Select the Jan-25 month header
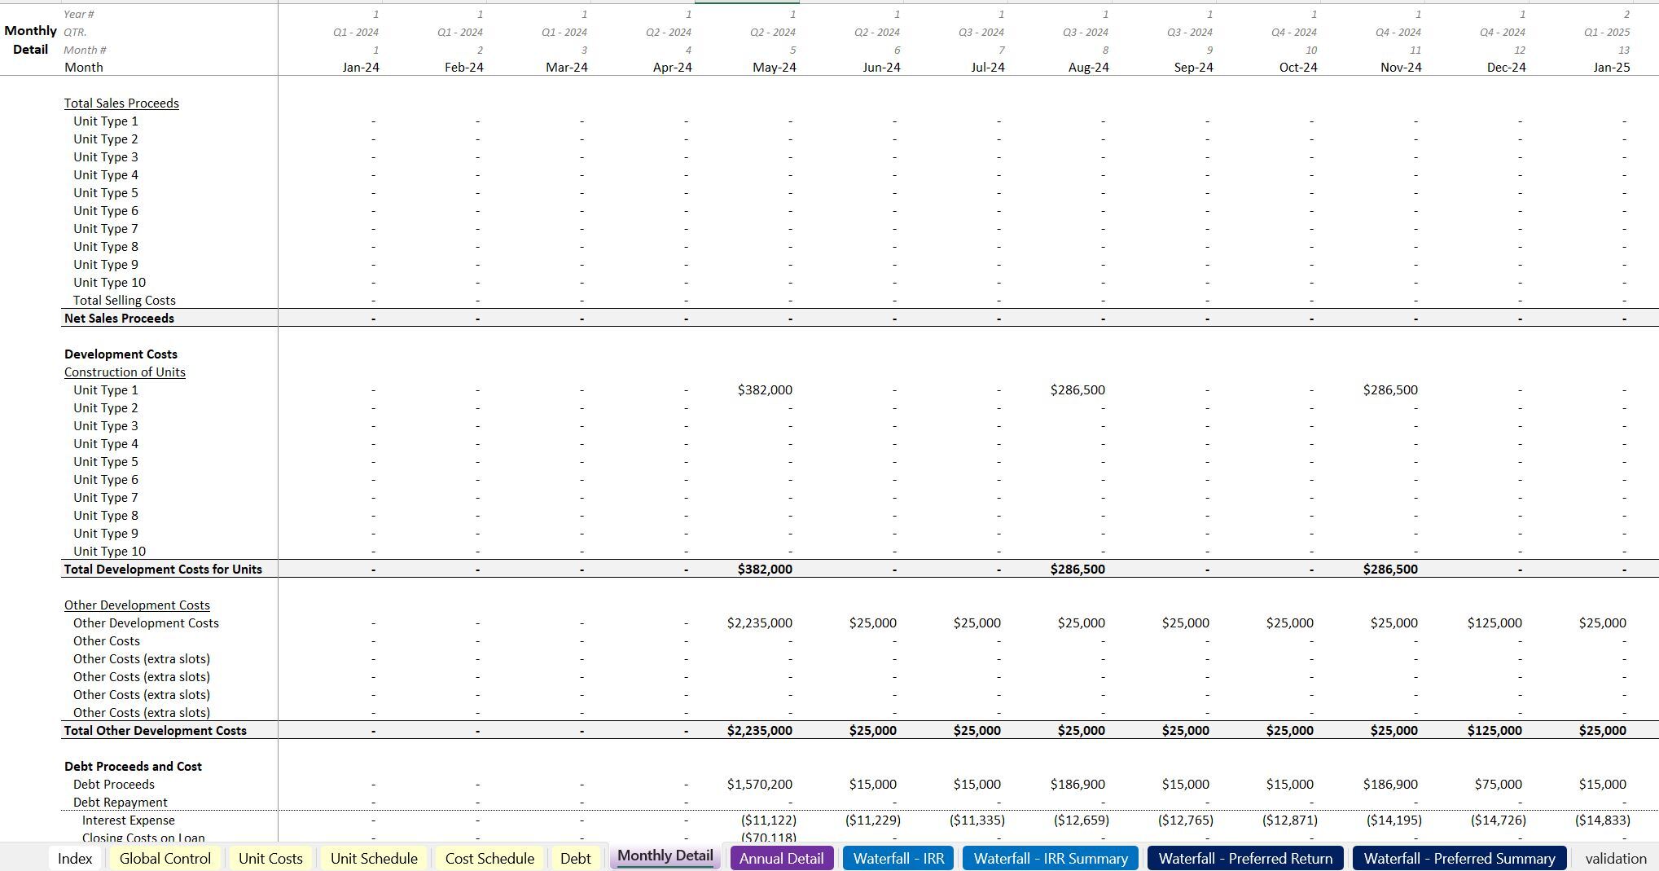The width and height of the screenshot is (1659, 871). (1612, 68)
